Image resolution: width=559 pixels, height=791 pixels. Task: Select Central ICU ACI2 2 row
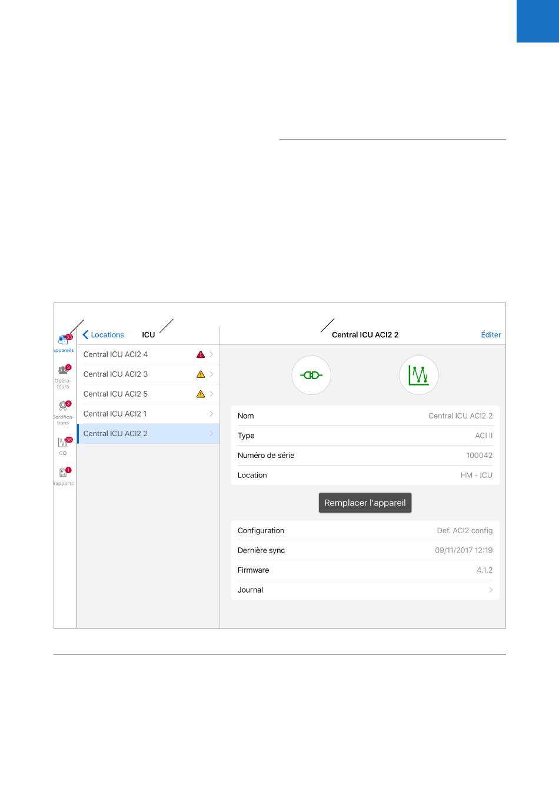click(148, 434)
